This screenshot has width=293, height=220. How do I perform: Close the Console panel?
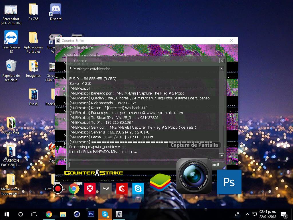(222, 61)
